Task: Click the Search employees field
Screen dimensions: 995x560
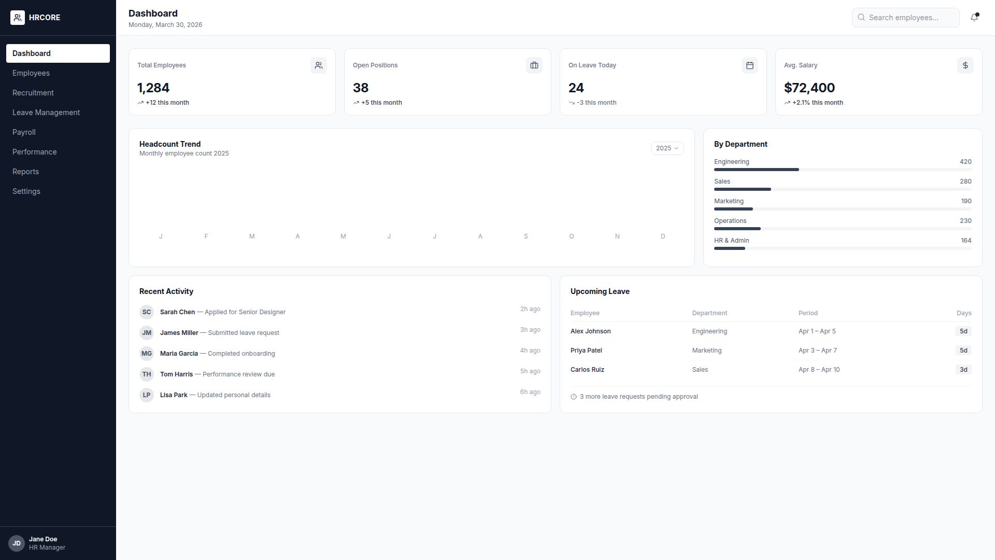Action: point(906,18)
